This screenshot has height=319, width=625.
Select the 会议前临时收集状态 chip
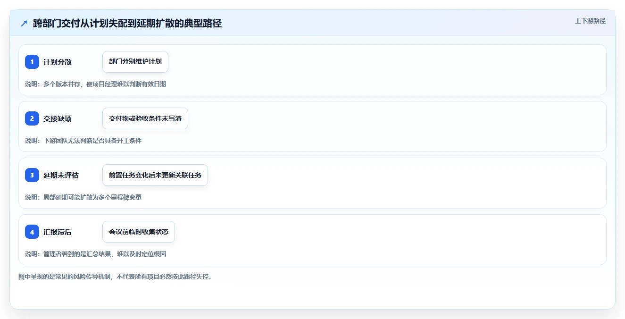139,232
